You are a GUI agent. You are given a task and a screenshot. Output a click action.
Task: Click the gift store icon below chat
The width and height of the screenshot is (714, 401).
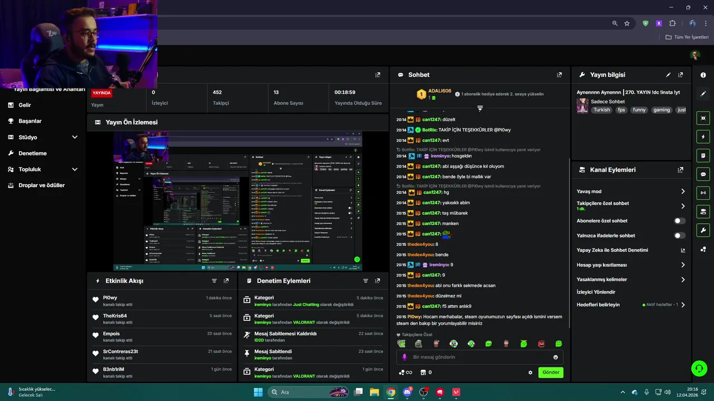click(x=423, y=373)
